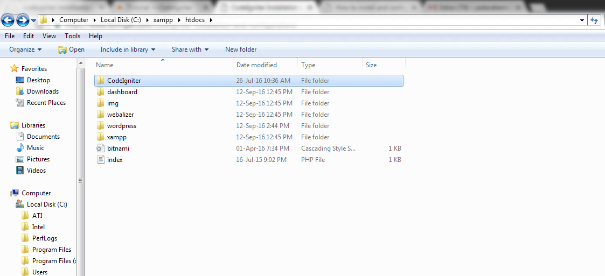Sort by Date modified column header
The height and width of the screenshot is (276, 605).
coord(266,65)
